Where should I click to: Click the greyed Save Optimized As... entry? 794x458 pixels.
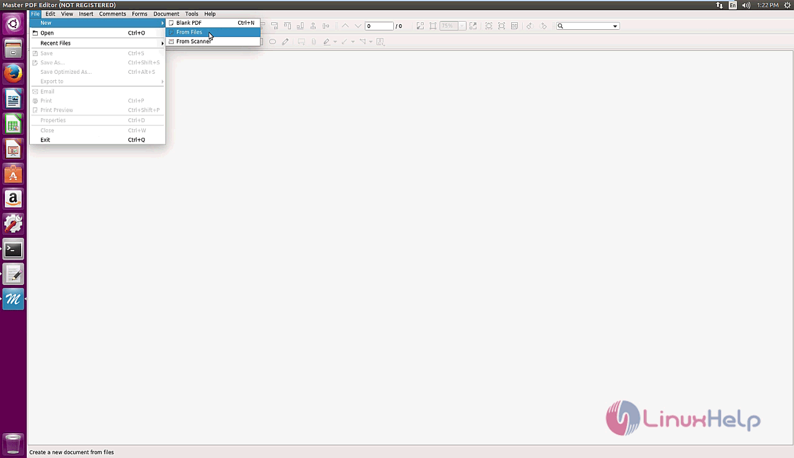pos(97,72)
